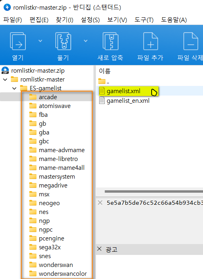Screen dimensions: 203x279
Task: Click the Delete File (파일 삭제) icon
Action: 191,41
